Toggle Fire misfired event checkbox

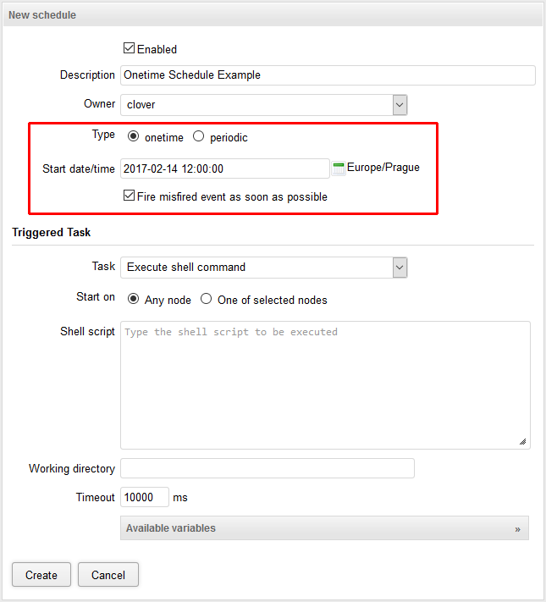(x=130, y=196)
